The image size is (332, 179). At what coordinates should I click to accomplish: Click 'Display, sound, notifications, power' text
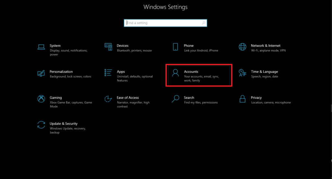(x=69, y=52)
